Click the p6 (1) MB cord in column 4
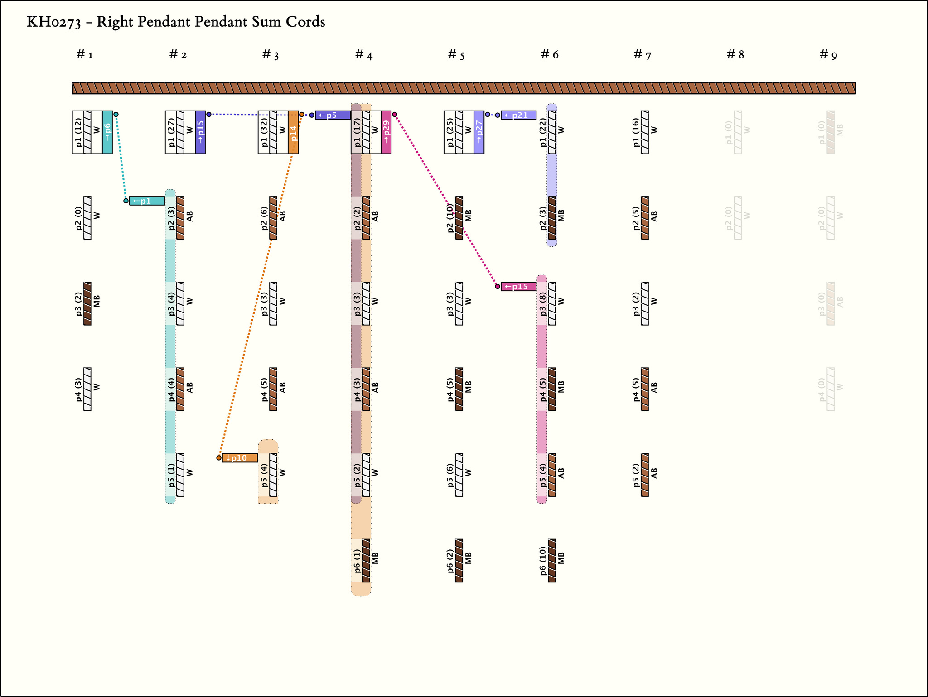Viewport: 928px width, 697px height. [x=366, y=561]
